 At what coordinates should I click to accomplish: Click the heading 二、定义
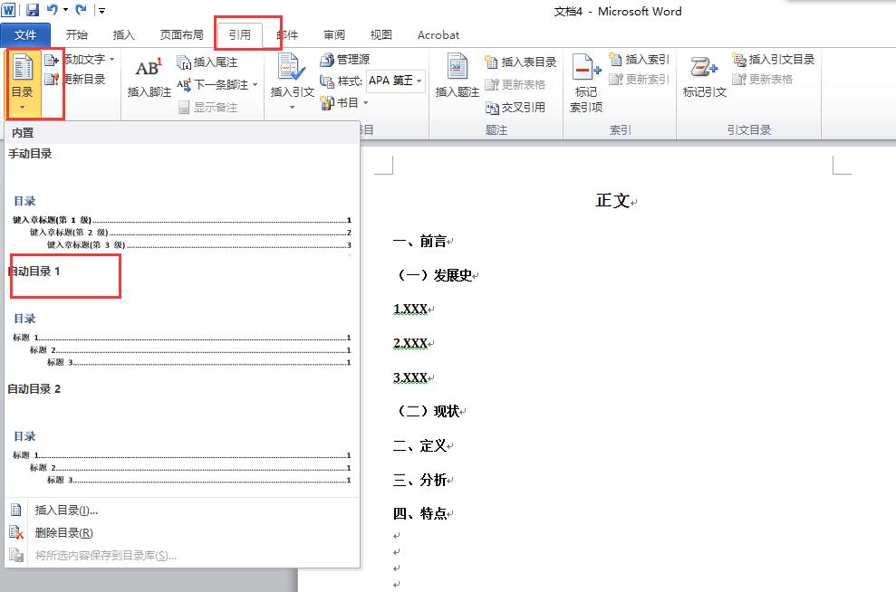click(x=419, y=445)
